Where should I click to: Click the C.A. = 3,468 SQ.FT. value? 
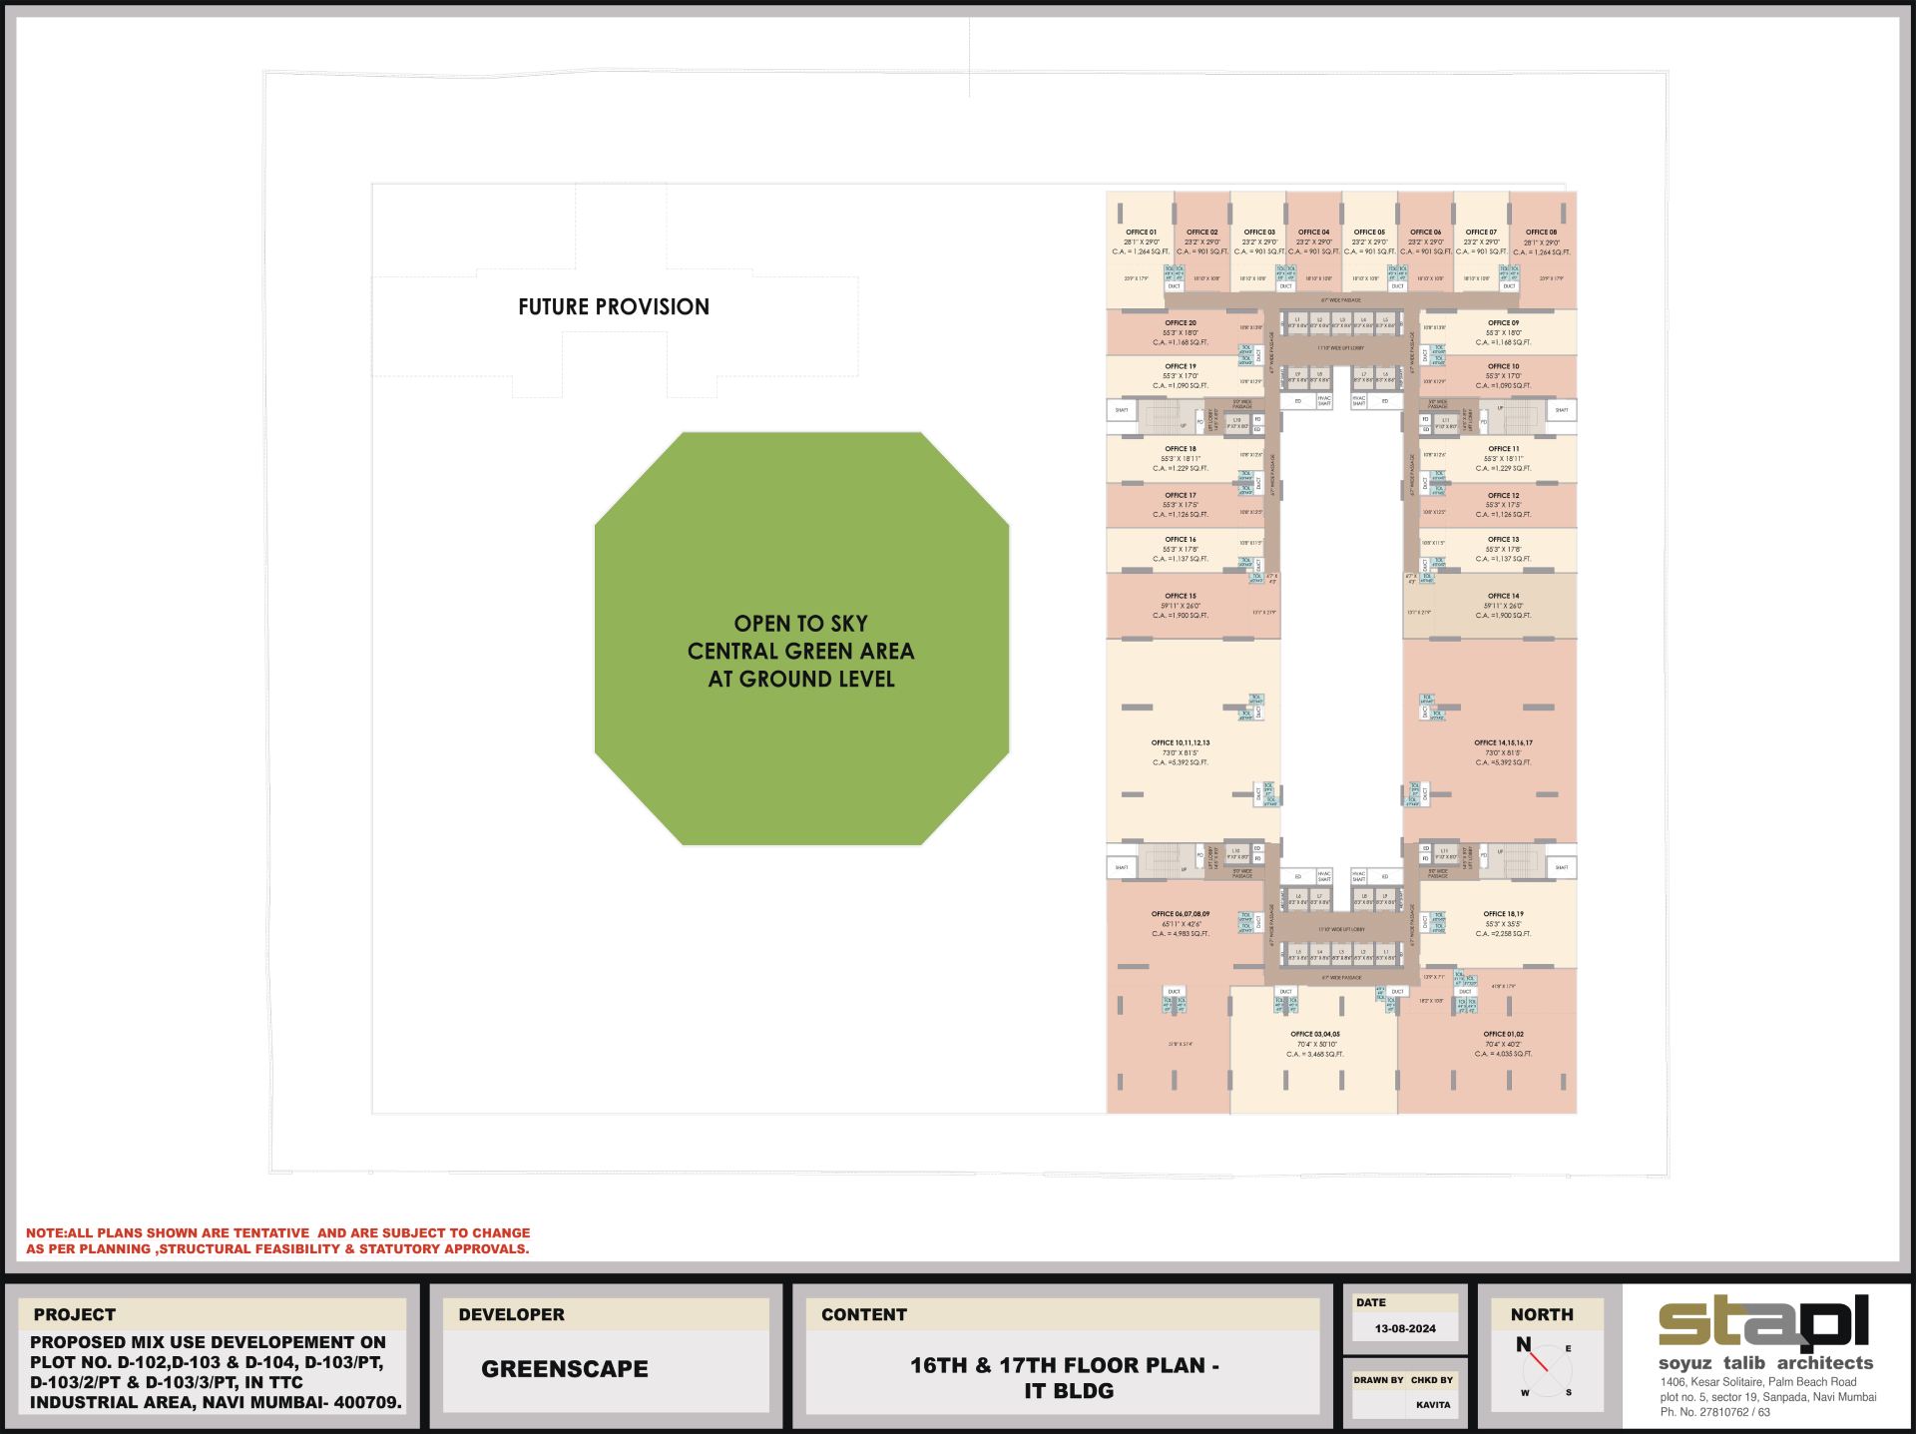tap(1315, 1055)
